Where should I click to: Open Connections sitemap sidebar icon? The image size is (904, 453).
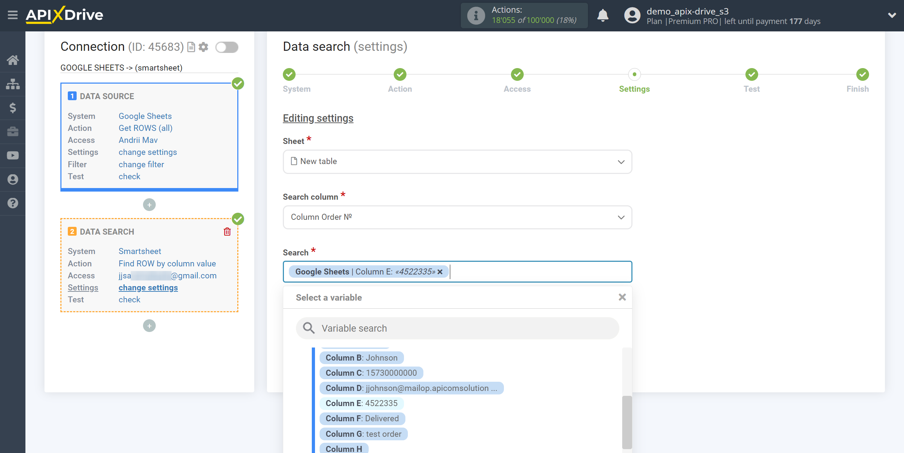[13, 84]
